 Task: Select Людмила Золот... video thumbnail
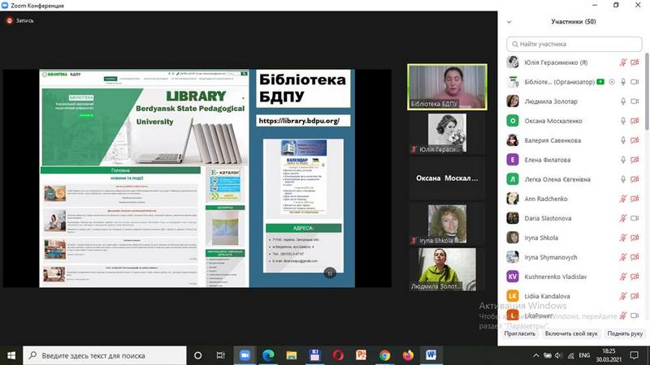(x=448, y=269)
